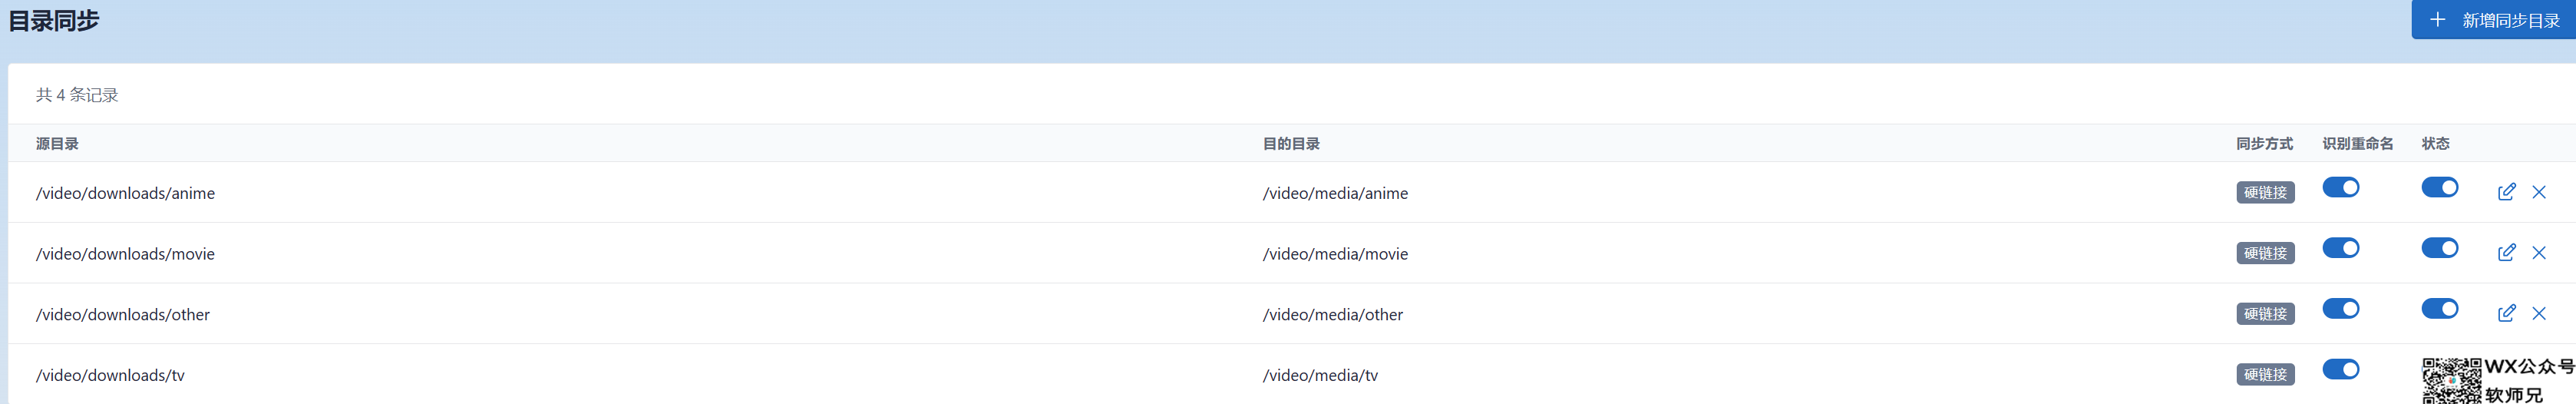This screenshot has height=404, width=2576.
Task: Select the /video/downloads/movie source path
Action: tap(125, 254)
